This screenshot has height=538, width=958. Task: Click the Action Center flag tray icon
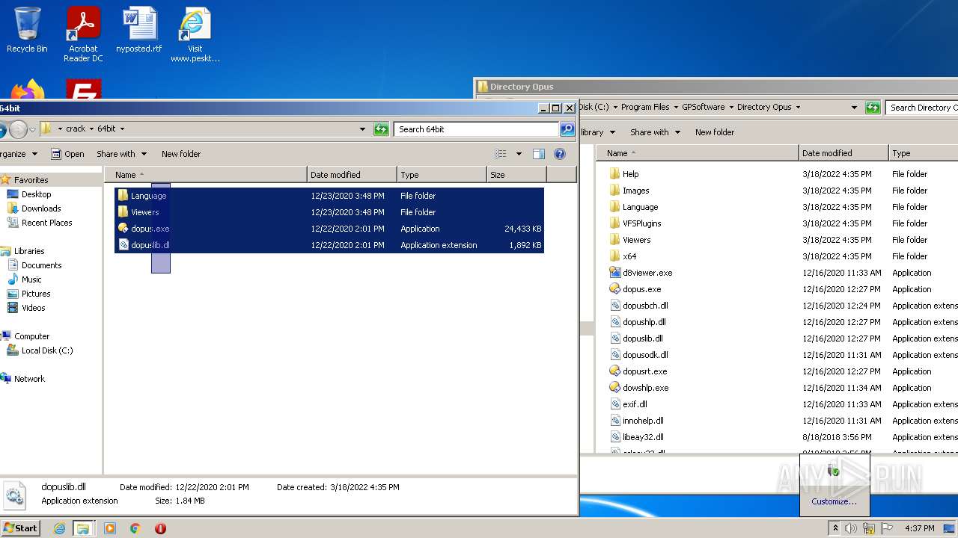887,528
